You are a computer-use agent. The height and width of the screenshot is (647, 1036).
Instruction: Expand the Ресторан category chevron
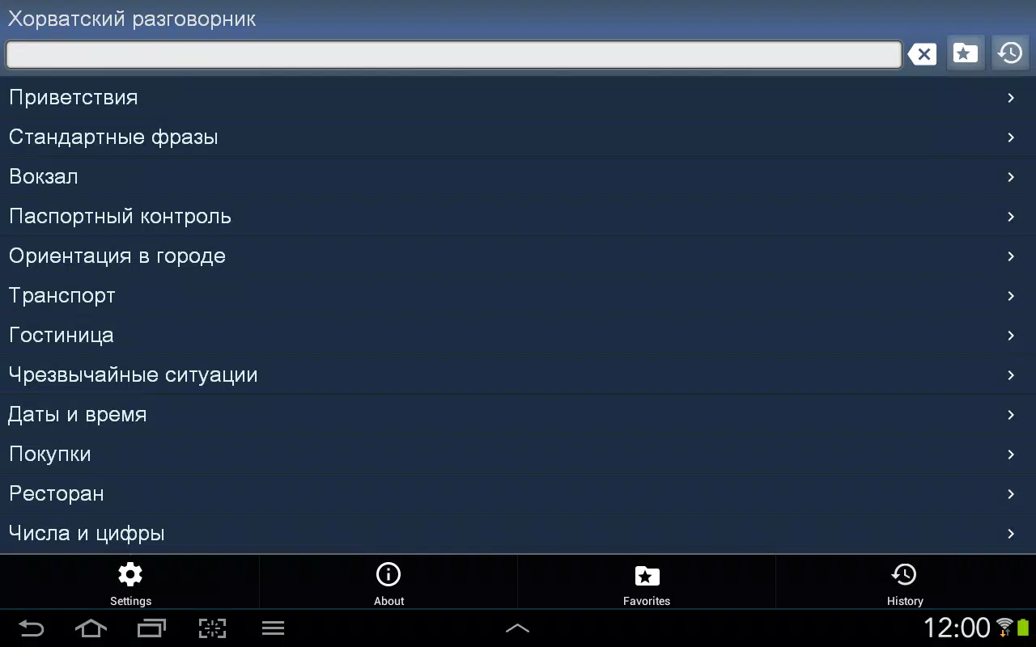click(x=1011, y=494)
